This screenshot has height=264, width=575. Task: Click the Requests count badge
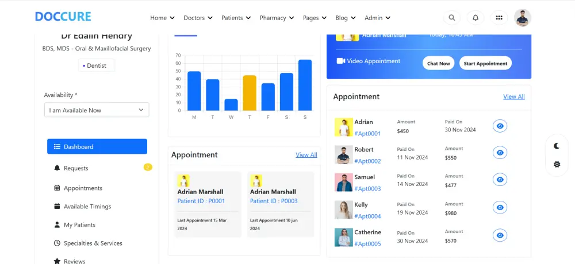point(148,168)
